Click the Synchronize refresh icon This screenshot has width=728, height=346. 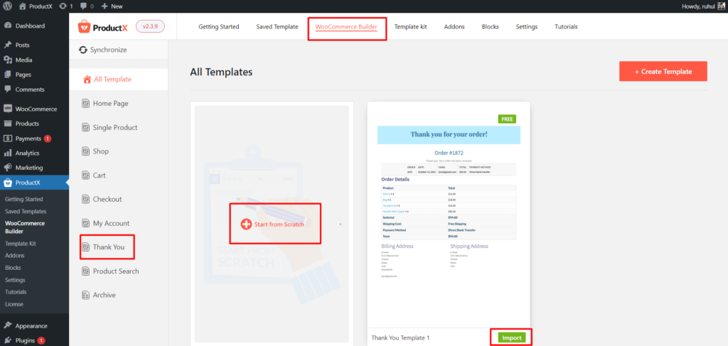coord(83,50)
